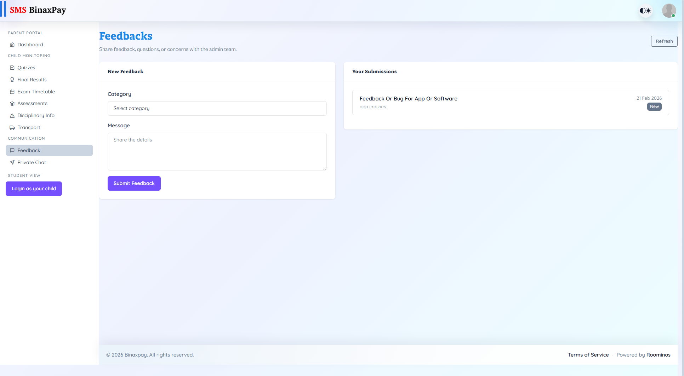Click the New badge on the feedback submission
The width and height of the screenshot is (684, 376).
[x=654, y=106]
